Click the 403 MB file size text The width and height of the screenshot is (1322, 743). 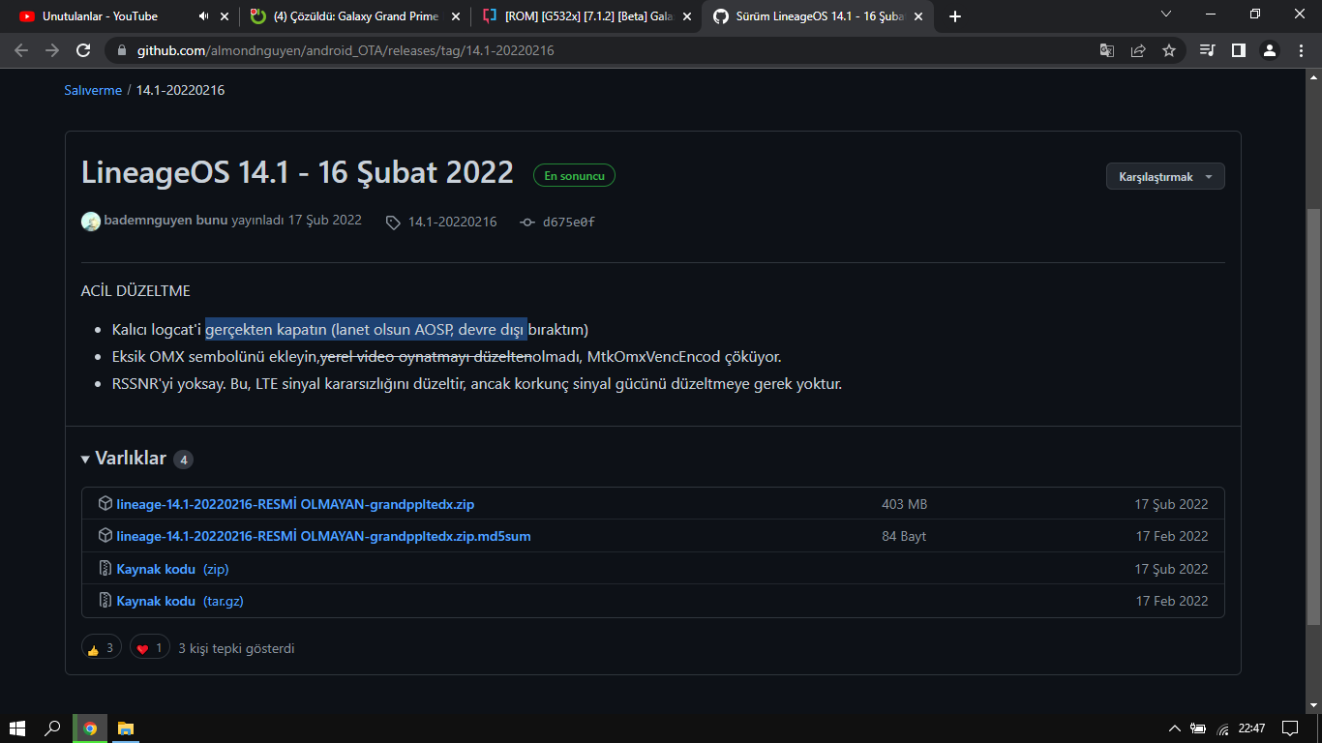click(905, 504)
